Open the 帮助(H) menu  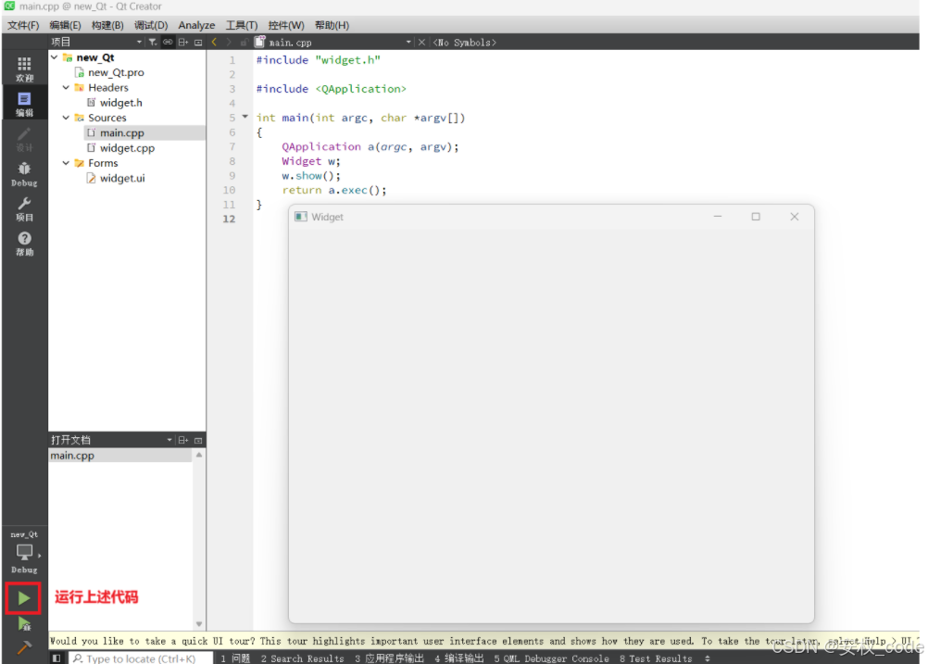point(332,25)
